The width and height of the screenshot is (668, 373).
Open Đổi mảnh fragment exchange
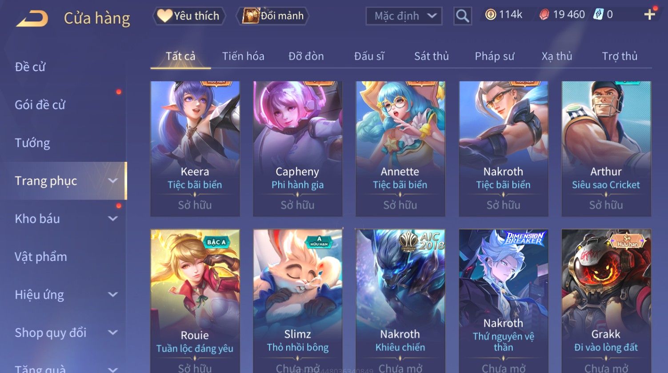point(273,16)
